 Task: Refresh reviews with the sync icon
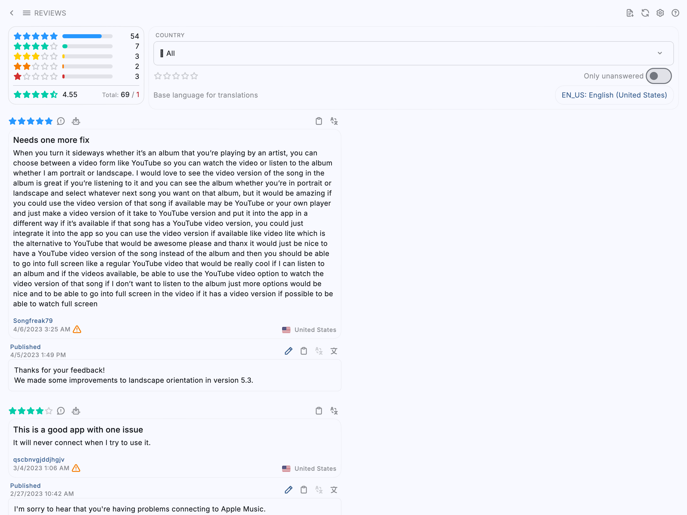[x=645, y=13]
